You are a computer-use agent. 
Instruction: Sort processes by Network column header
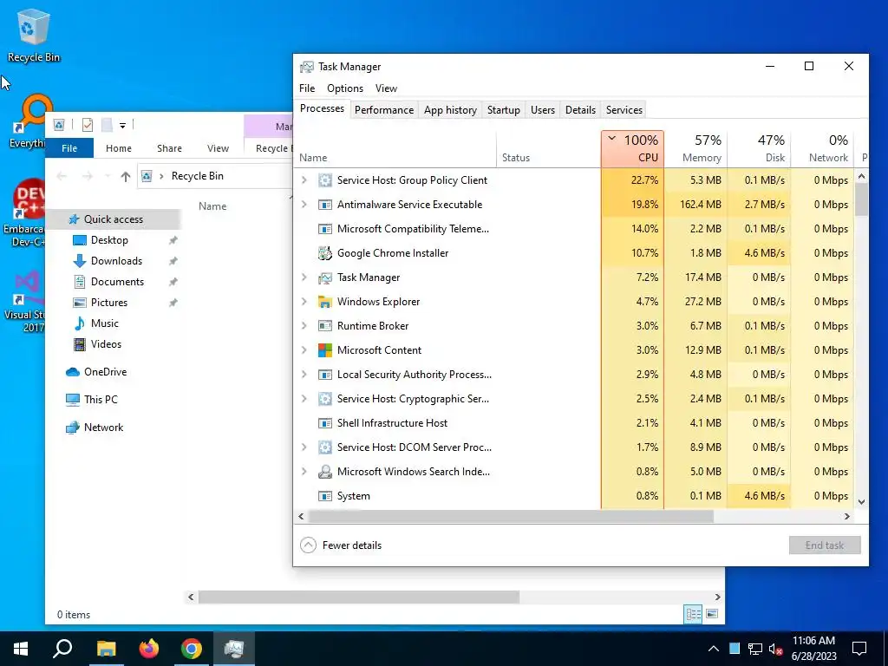pyautogui.click(x=822, y=148)
